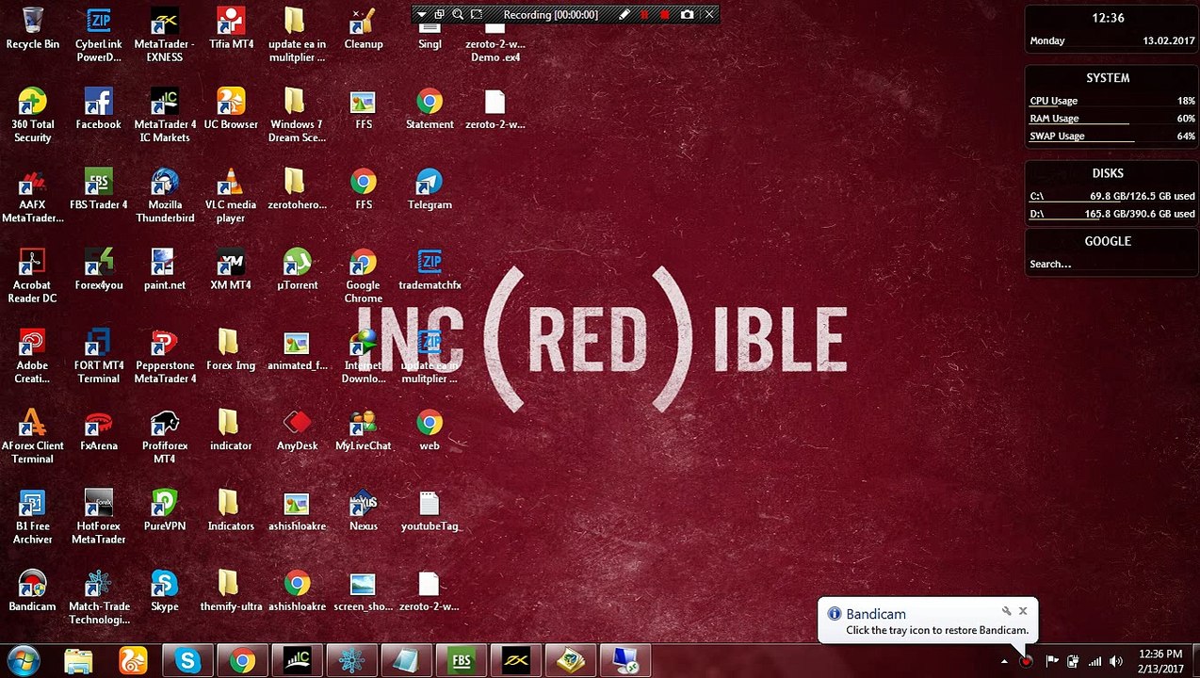Image resolution: width=1200 pixels, height=678 pixels.
Task: Open Bandicam balloon wrench settings icon
Action: [1006, 611]
